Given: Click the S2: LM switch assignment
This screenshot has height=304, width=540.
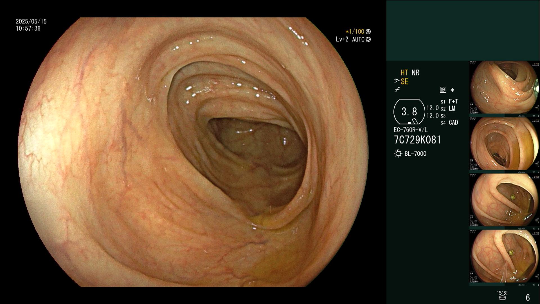Looking at the screenshot, I should tap(448, 108).
